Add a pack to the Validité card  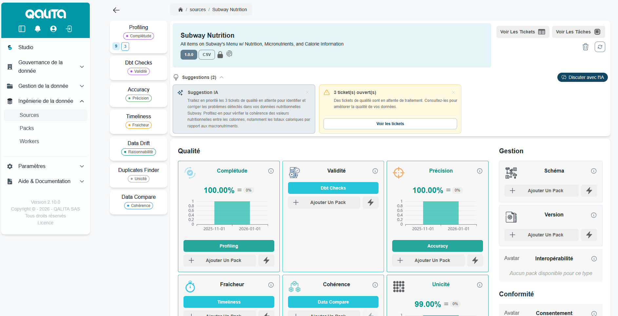324,202
